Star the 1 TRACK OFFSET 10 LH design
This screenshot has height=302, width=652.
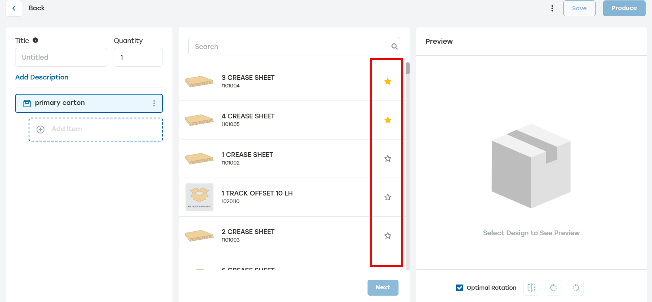pyautogui.click(x=388, y=197)
